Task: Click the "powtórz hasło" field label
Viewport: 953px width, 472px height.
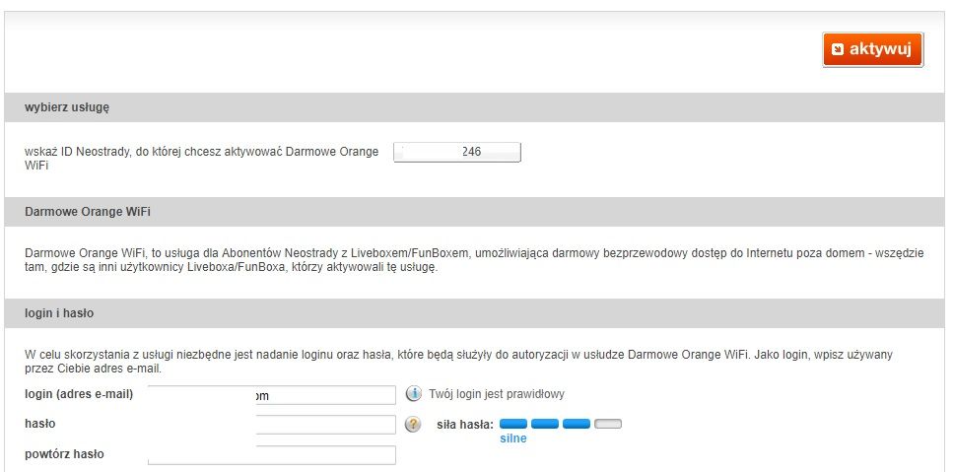Action: click(x=64, y=454)
